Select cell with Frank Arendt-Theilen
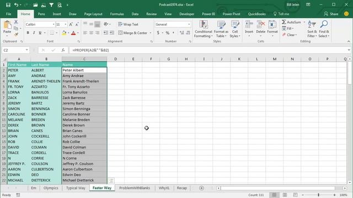353x198 pixels. (x=84, y=81)
